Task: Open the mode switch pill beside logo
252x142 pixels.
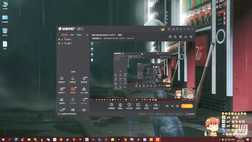Action: point(80,29)
